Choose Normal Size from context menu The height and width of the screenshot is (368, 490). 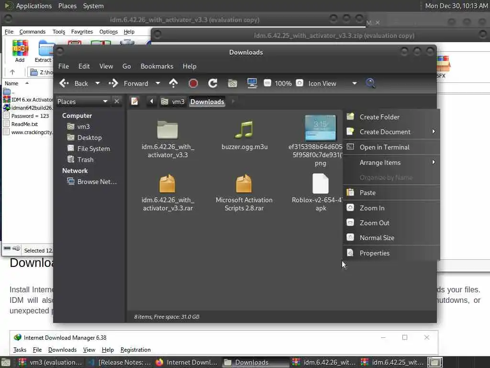click(391, 238)
